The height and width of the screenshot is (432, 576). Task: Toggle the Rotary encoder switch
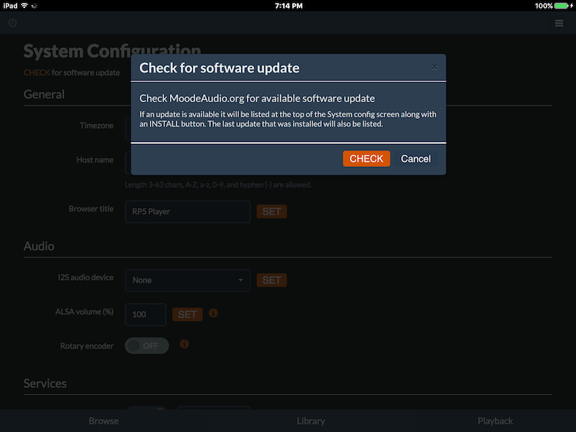click(147, 346)
